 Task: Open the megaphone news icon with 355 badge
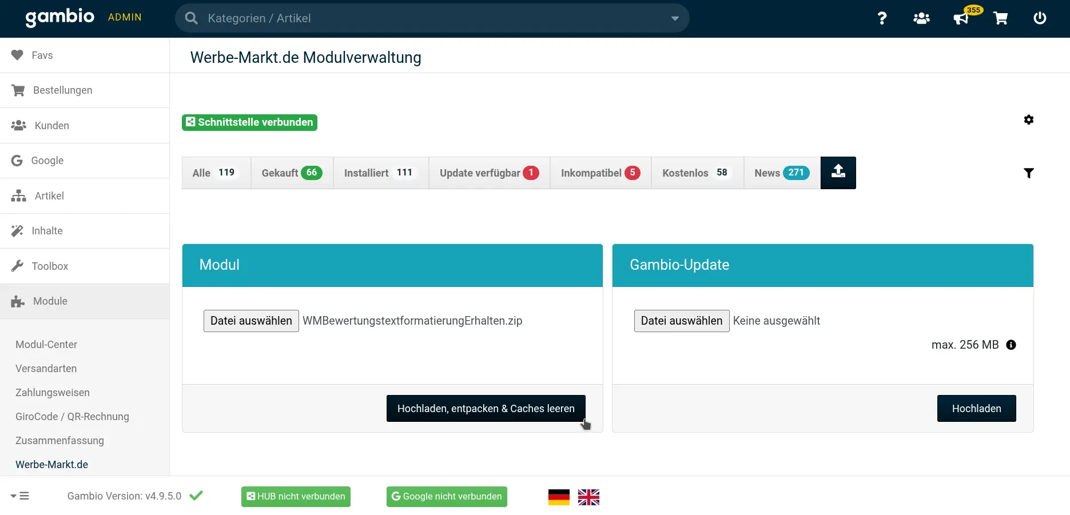pyautogui.click(x=961, y=18)
